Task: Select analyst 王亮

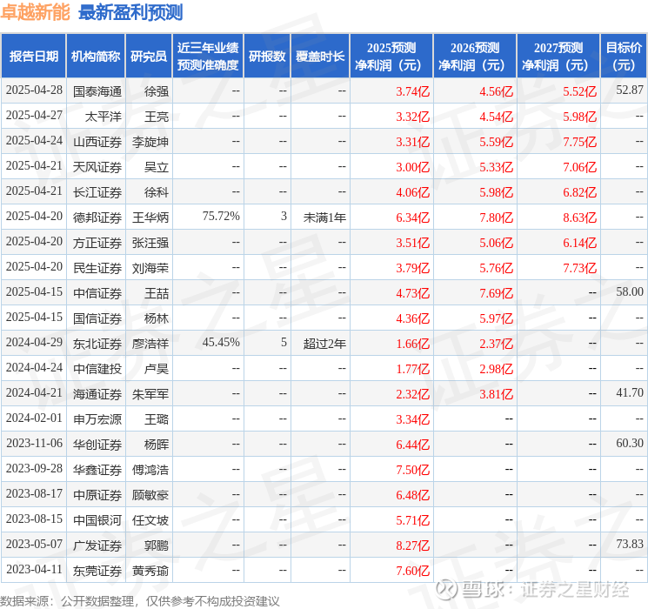Action: point(157,117)
